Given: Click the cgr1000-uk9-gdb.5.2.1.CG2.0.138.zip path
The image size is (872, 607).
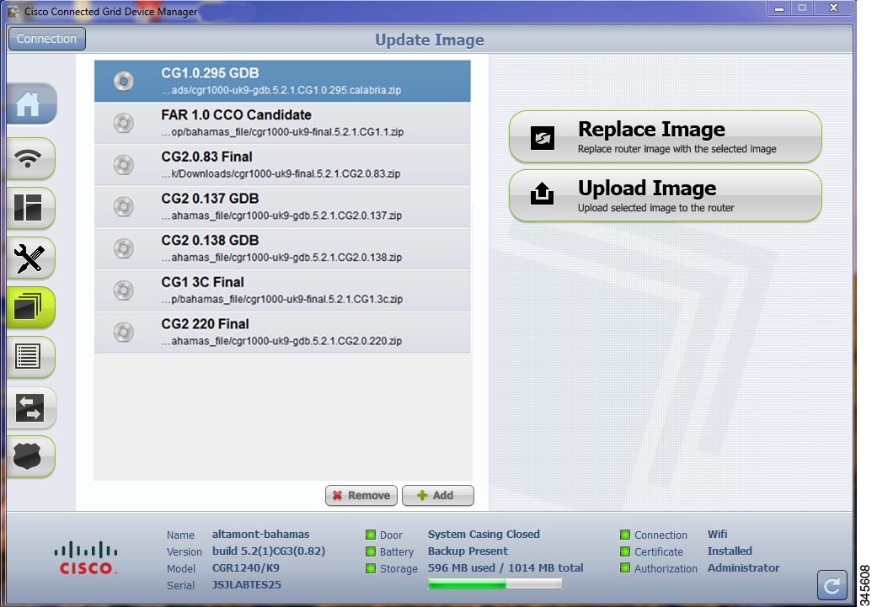Looking at the screenshot, I should [x=282, y=258].
